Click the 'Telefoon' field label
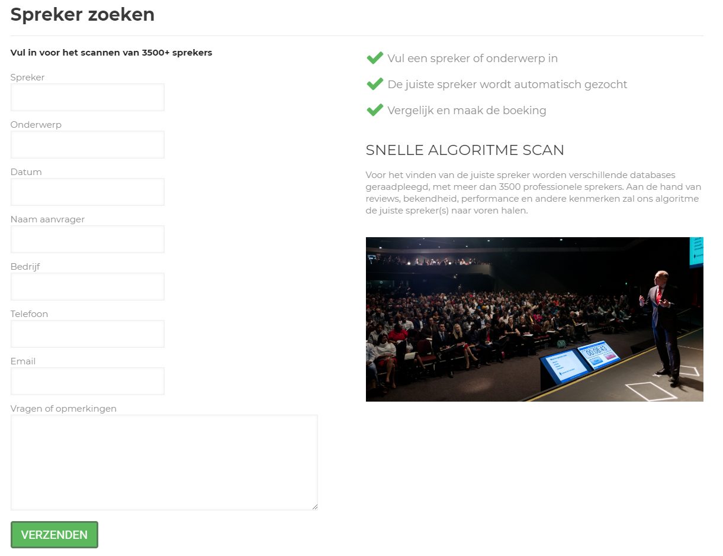This screenshot has height=556, width=723. point(29,314)
